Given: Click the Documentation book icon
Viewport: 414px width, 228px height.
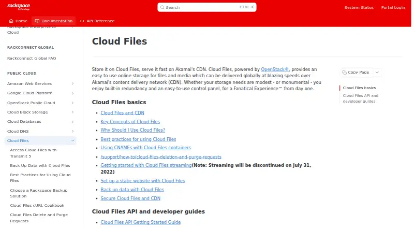Looking at the screenshot, I should pyautogui.click(x=37, y=21).
